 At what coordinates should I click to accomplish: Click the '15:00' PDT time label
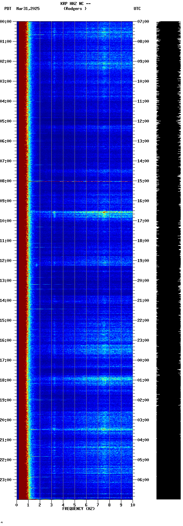tap(6, 320)
